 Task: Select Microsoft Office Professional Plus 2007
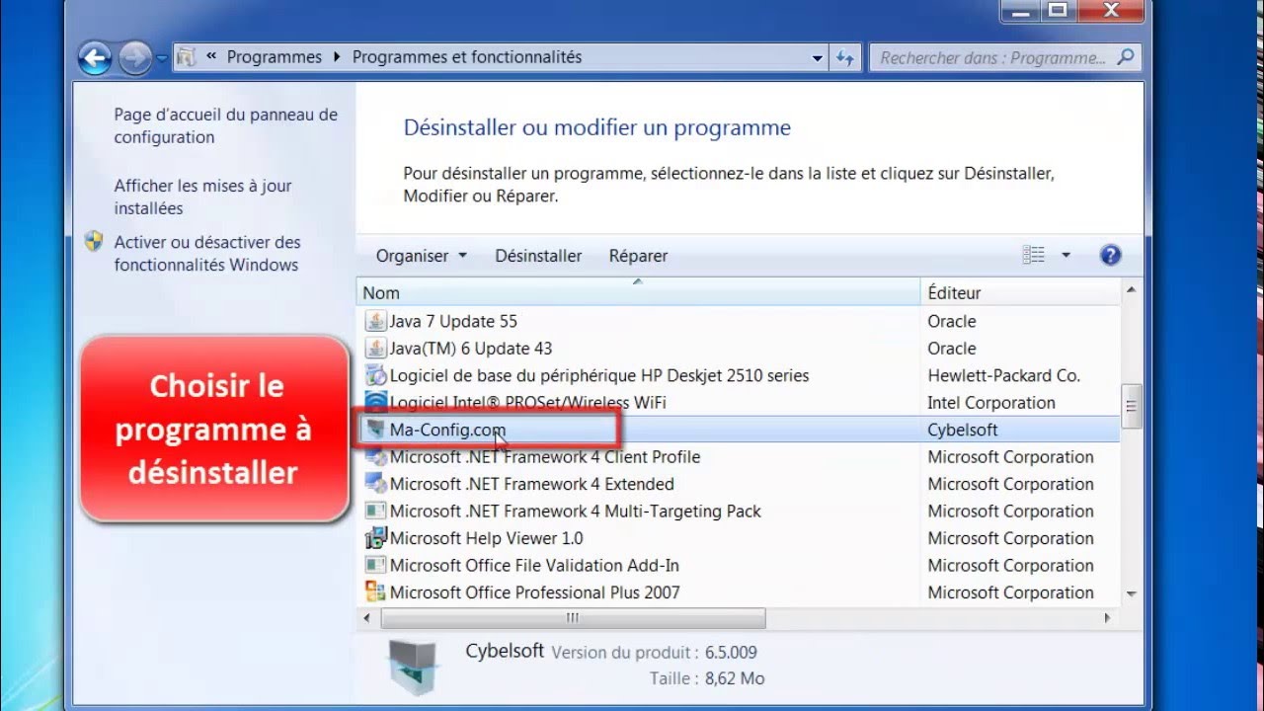[x=535, y=592]
